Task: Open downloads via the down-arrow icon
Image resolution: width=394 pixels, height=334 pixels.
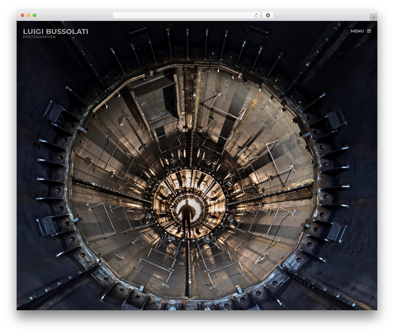Action: tap(268, 15)
